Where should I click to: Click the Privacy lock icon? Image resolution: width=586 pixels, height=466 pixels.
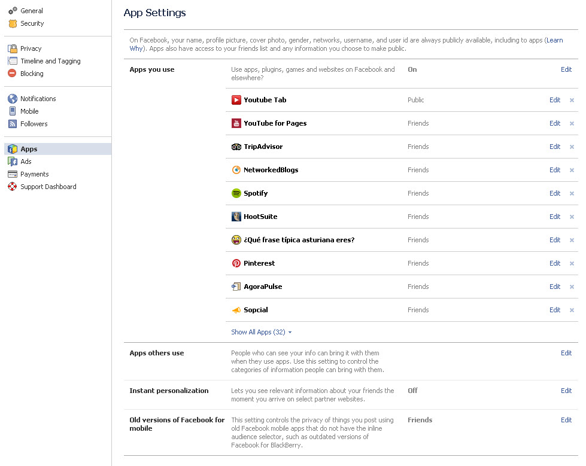(13, 48)
